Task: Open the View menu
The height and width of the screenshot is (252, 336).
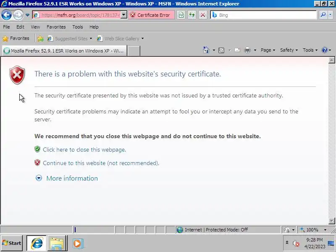Action: coord(35,27)
